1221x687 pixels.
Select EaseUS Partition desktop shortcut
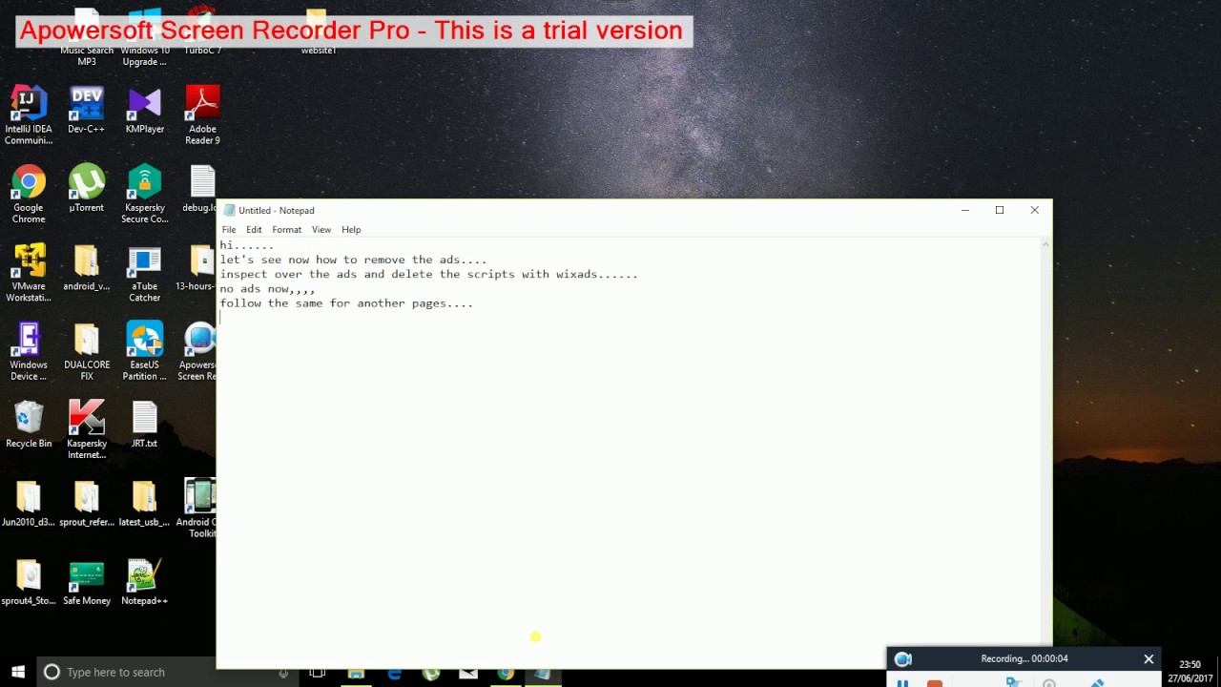(x=145, y=351)
